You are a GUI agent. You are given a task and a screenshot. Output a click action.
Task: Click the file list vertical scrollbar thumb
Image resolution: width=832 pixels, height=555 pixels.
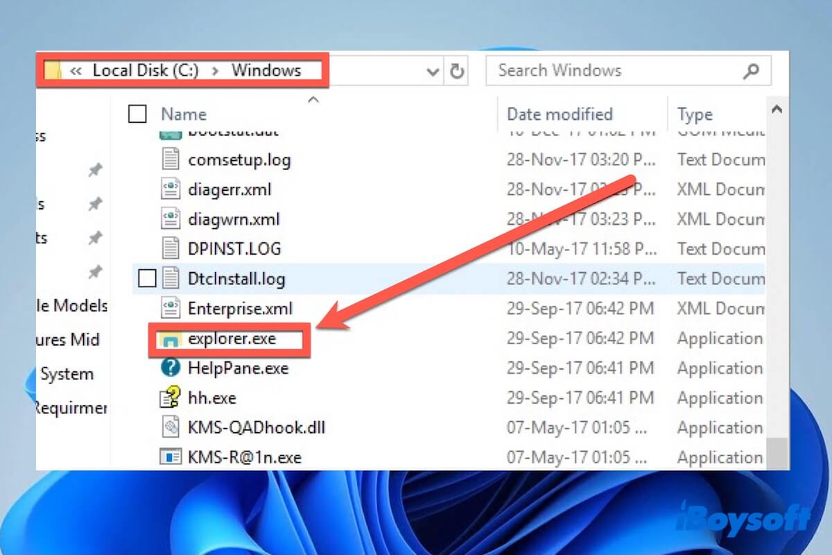click(777, 452)
